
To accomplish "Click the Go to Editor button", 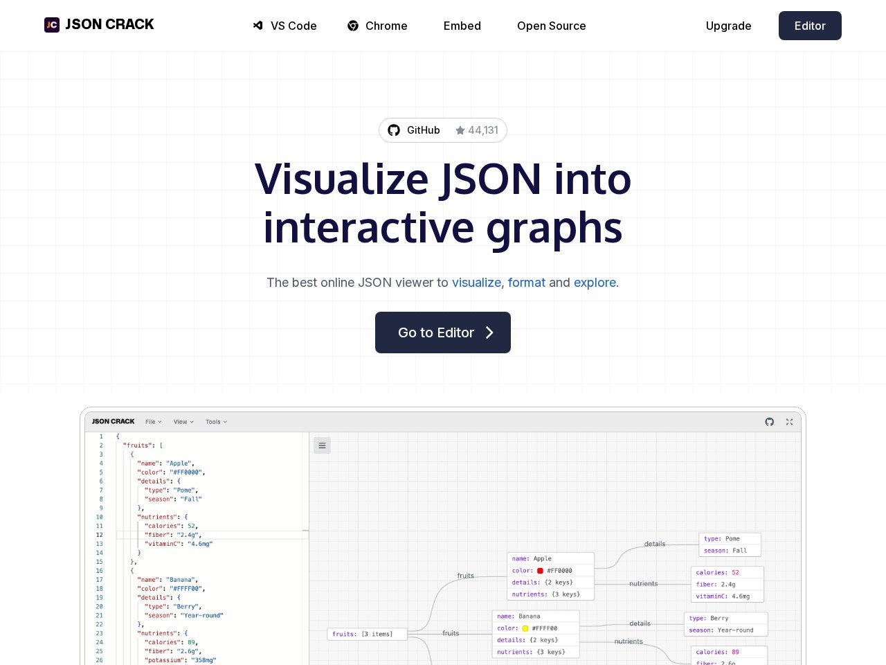I will coord(443,332).
